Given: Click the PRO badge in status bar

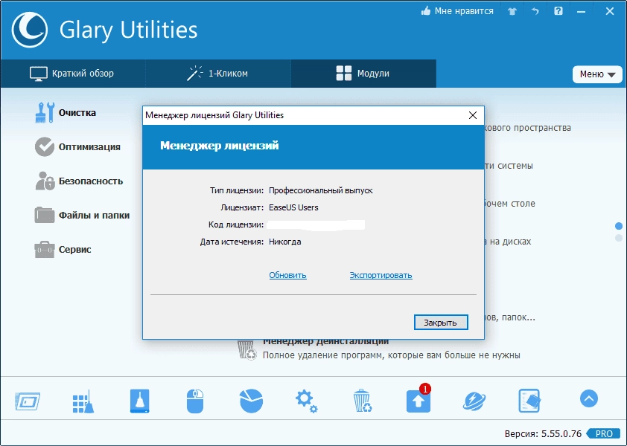Looking at the screenshot, I should (604, 433).
